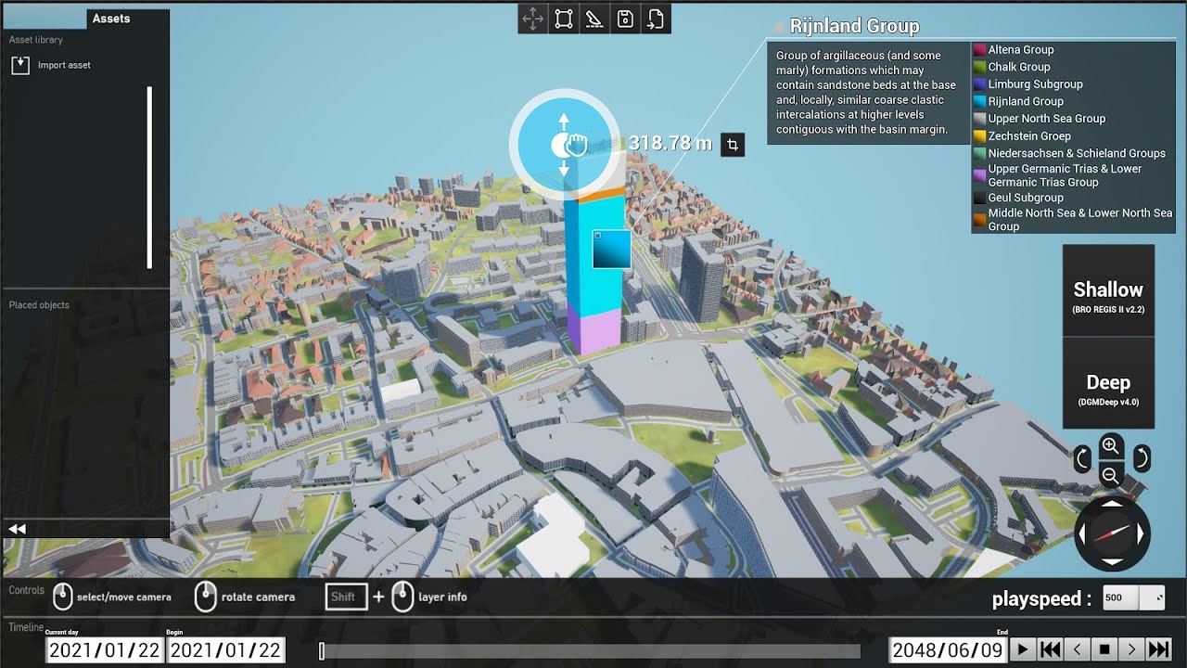Jump to timeline end
This screenshot has height=668, width=1187.
1159,649
